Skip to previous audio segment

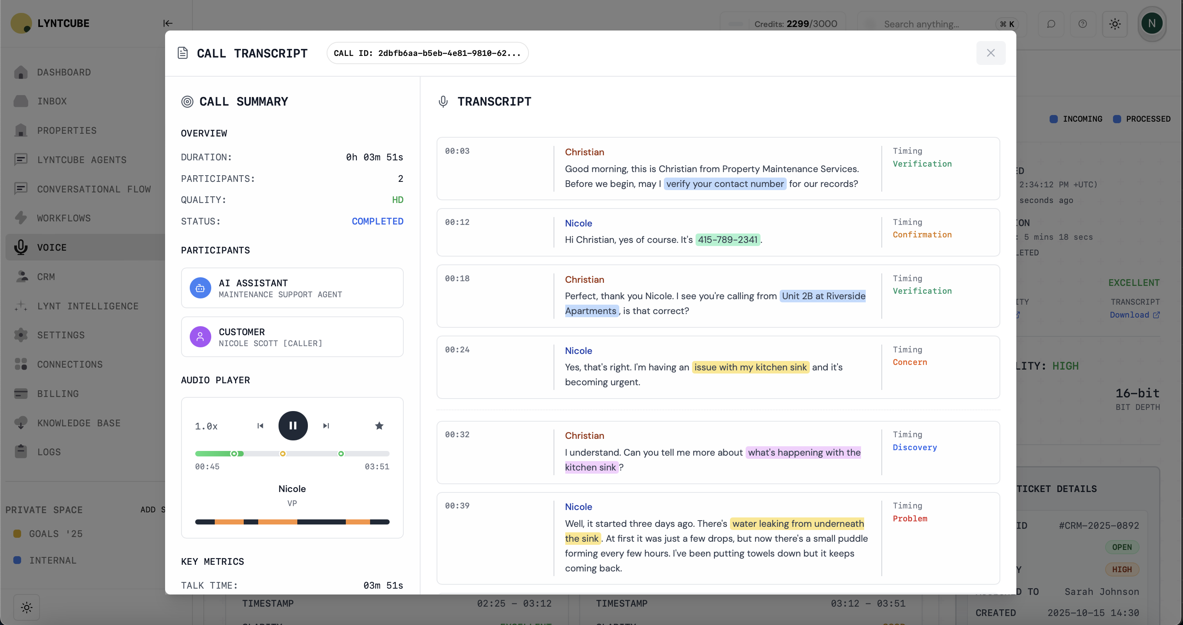tap(261, 426)
